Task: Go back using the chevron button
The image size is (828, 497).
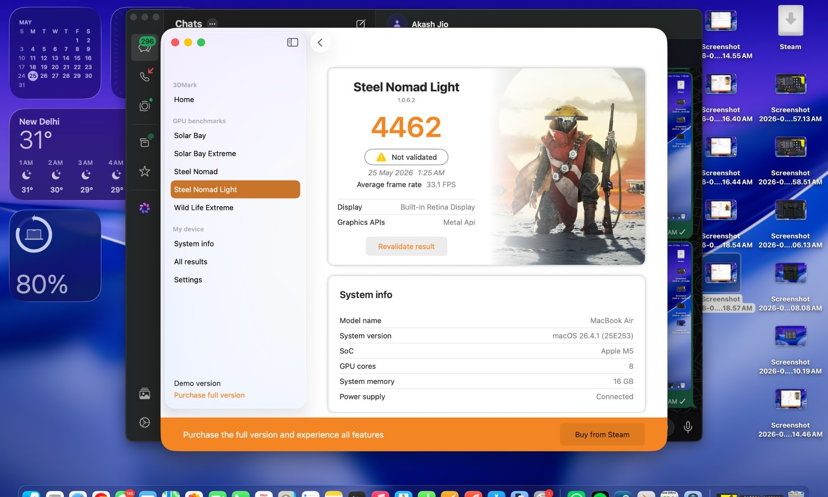Action: [320, 42]
